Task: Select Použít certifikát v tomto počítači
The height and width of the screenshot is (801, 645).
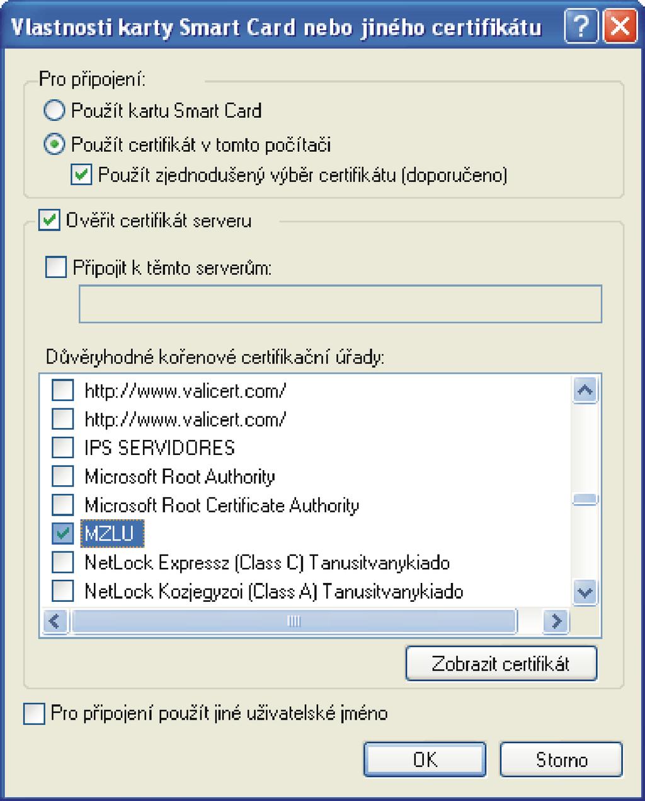Action: tap(54, 145)
